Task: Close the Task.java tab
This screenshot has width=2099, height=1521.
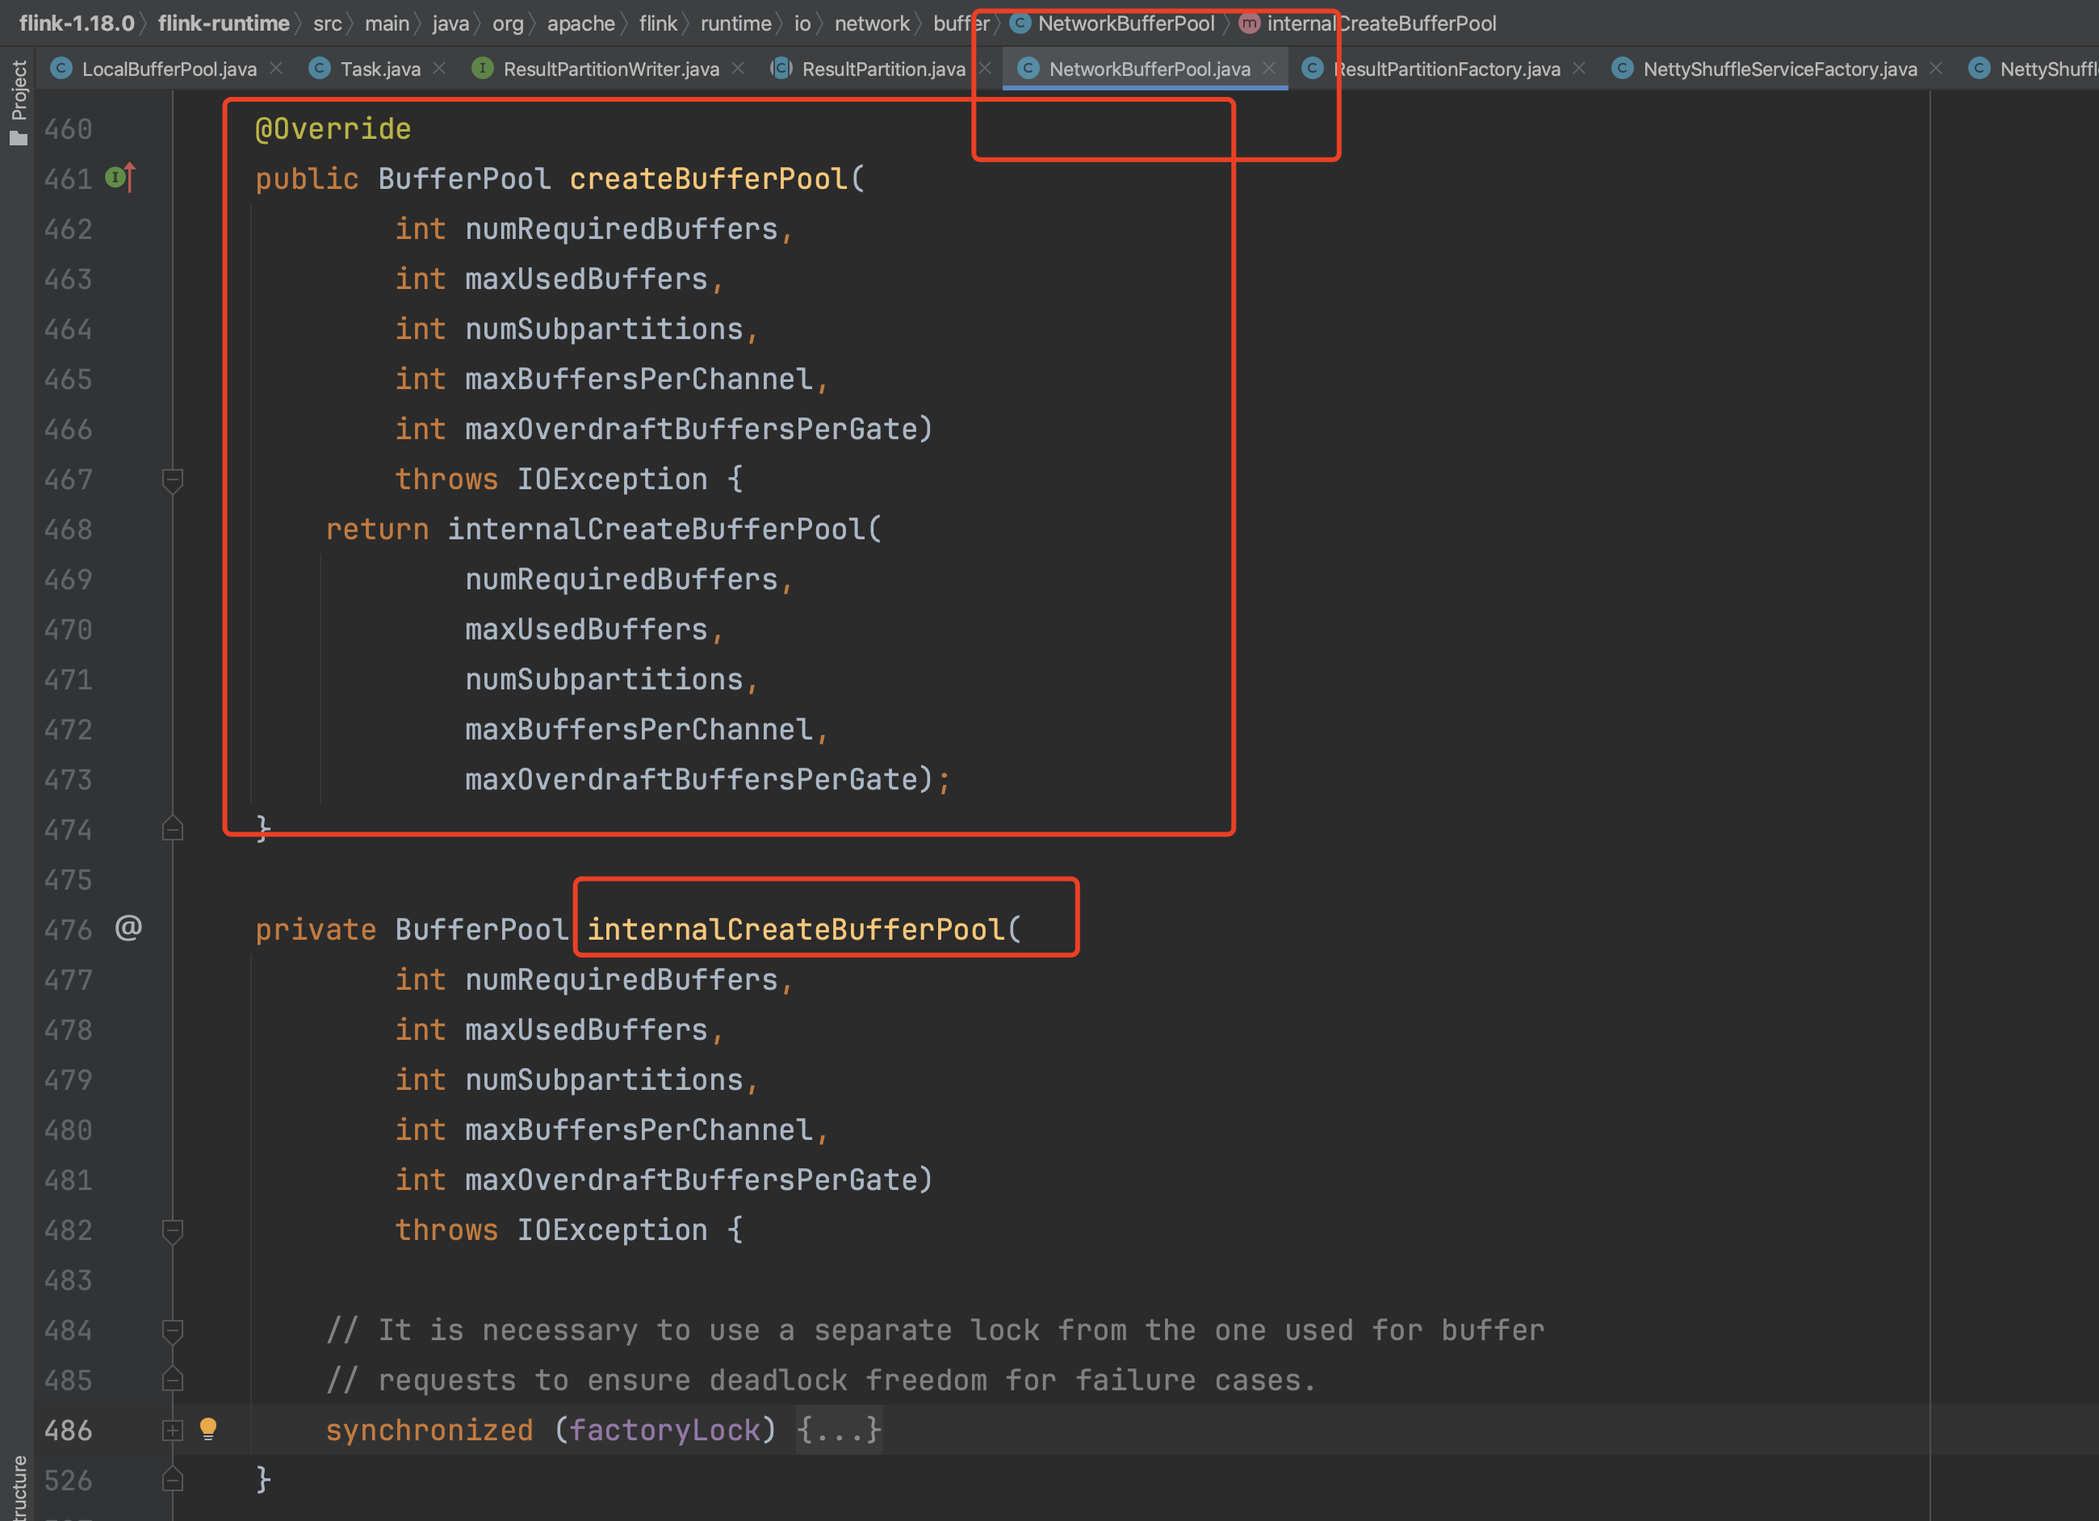Action: (440, 69)
